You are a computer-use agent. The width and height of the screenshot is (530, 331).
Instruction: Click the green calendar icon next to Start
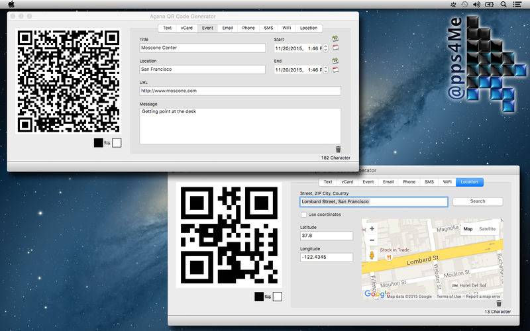click(x=335, y=39)
